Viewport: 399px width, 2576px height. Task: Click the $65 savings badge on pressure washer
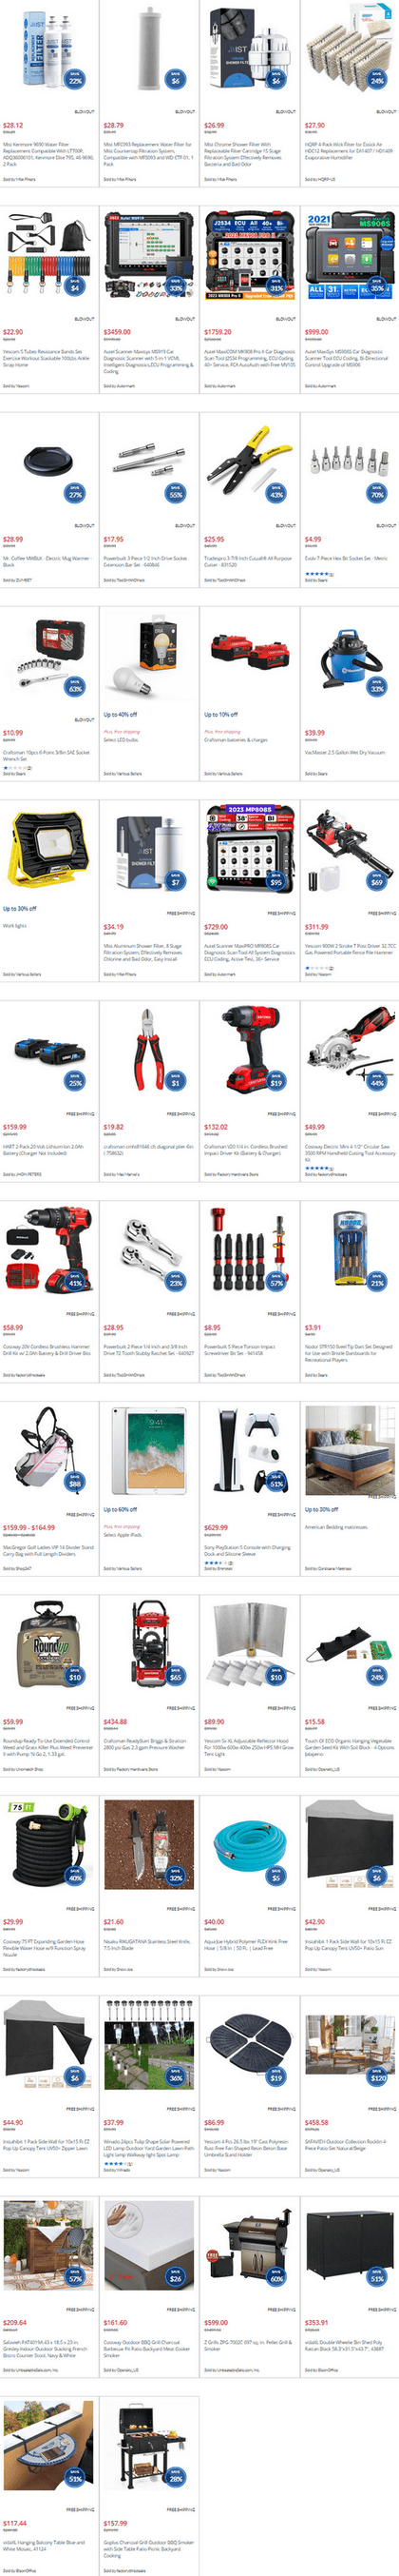(x=176, y=1675)
